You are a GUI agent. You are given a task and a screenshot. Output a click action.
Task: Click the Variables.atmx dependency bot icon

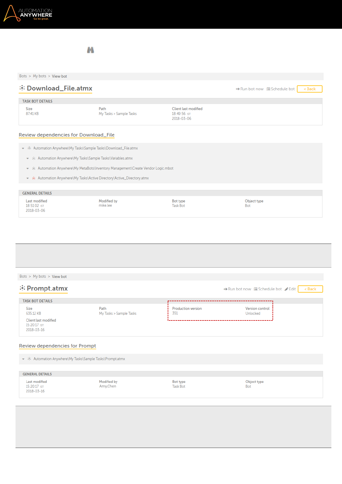click(x=34, y=158)
